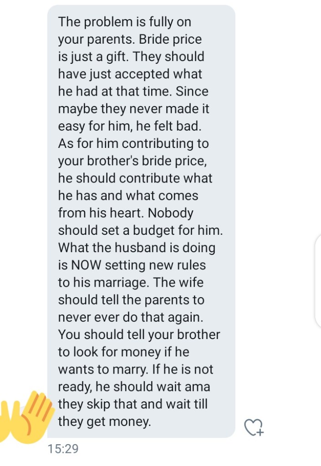Select the line starting "The problem is fully"
321x466 pixels.
125,22
